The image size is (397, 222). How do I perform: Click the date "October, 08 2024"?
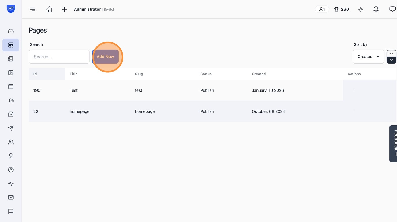tap(268, 111)
